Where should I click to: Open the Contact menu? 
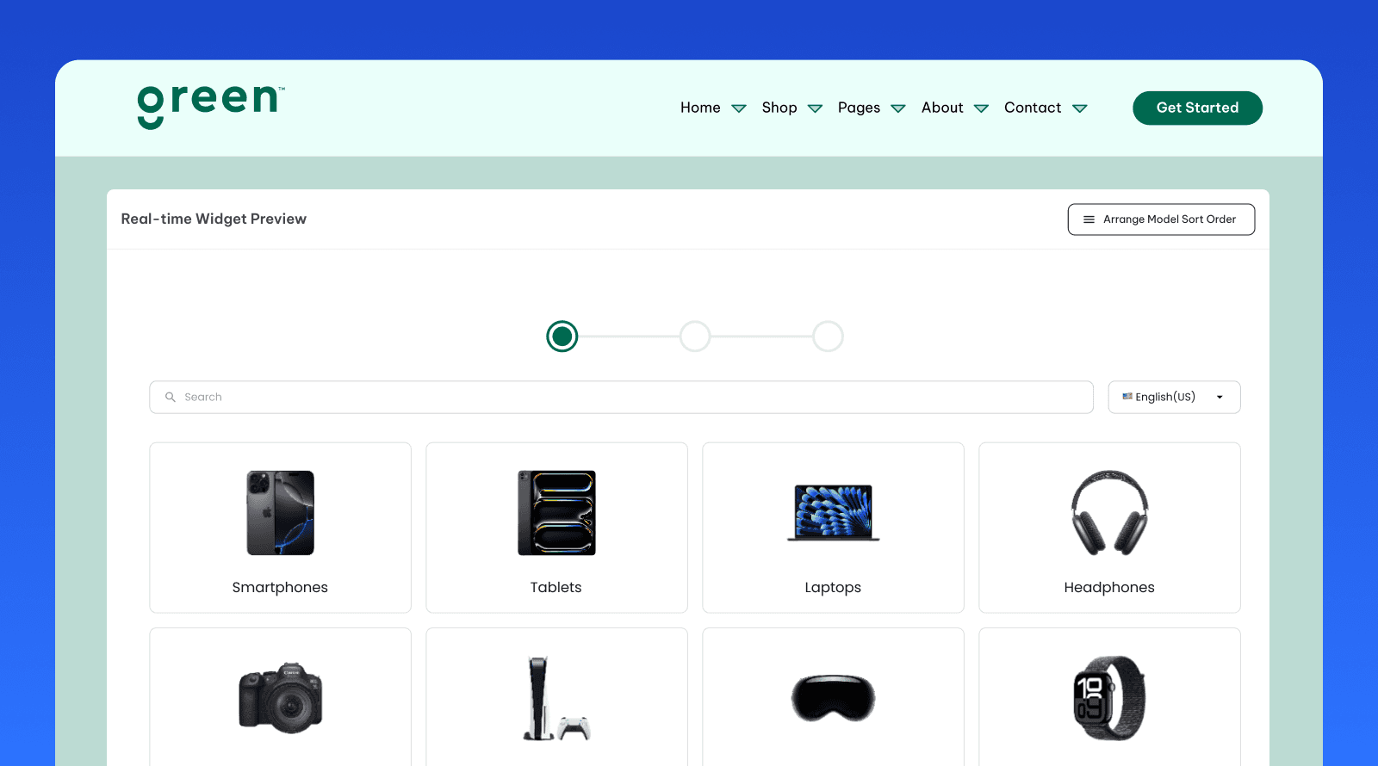pyautogui.click(x=1033, y=108)
